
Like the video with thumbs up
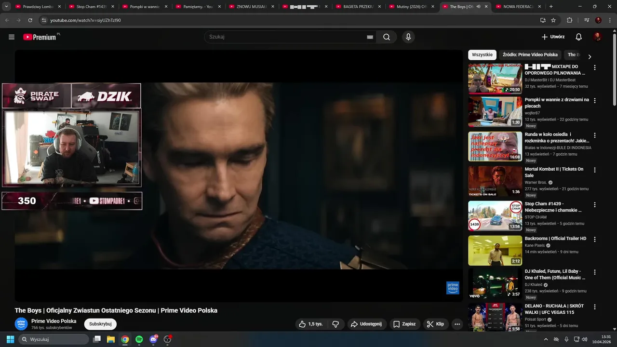click(x=310, y=324)
